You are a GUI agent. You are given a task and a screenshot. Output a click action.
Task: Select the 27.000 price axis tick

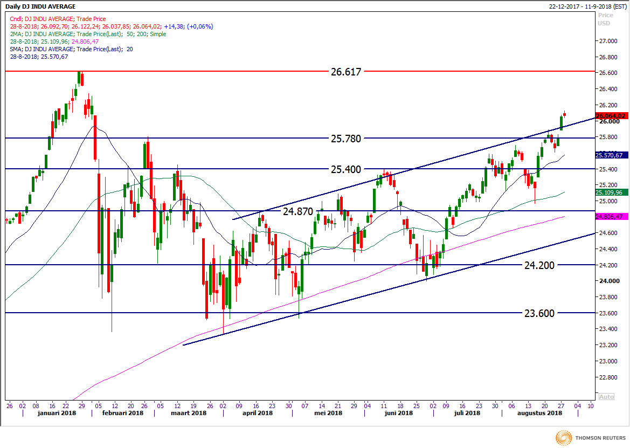(608, 41)
